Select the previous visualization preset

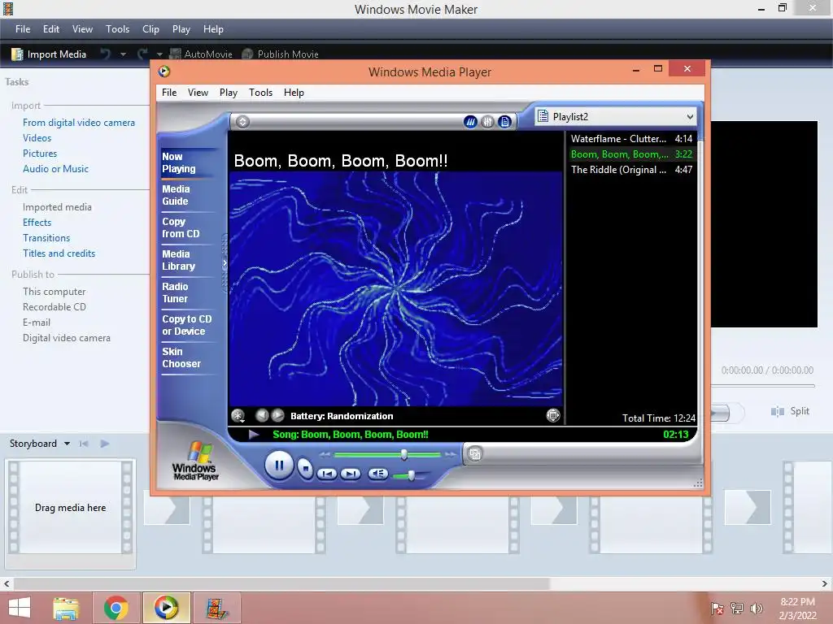point(261,415)
